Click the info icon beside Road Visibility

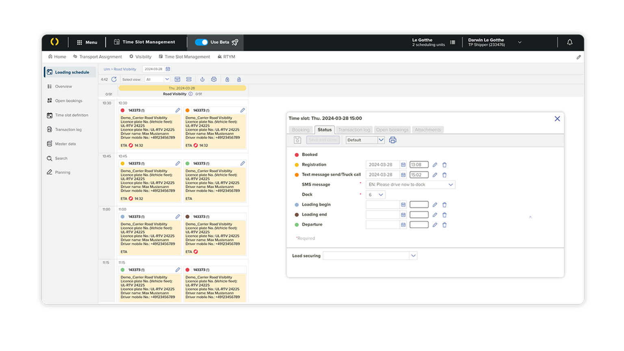(x=191, y=94)
